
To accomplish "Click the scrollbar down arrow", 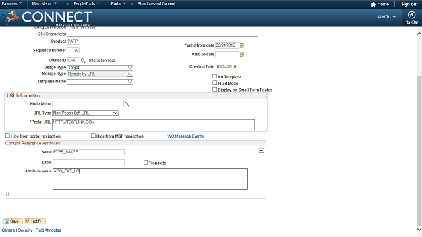I will tap(419, 230).
